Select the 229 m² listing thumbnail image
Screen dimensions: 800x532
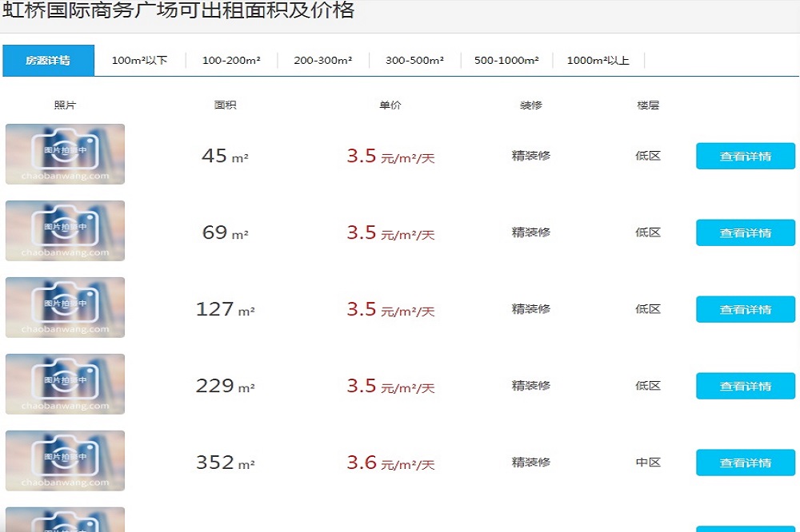pos(66,383)
